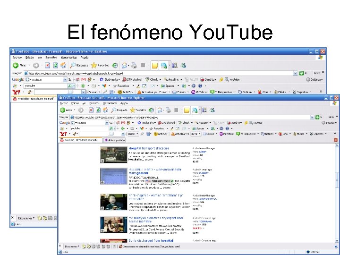Open Settings dropdown in rear window Google toolbar
Viewport: 340px width, 255px height.
click(x=314, y=80)
